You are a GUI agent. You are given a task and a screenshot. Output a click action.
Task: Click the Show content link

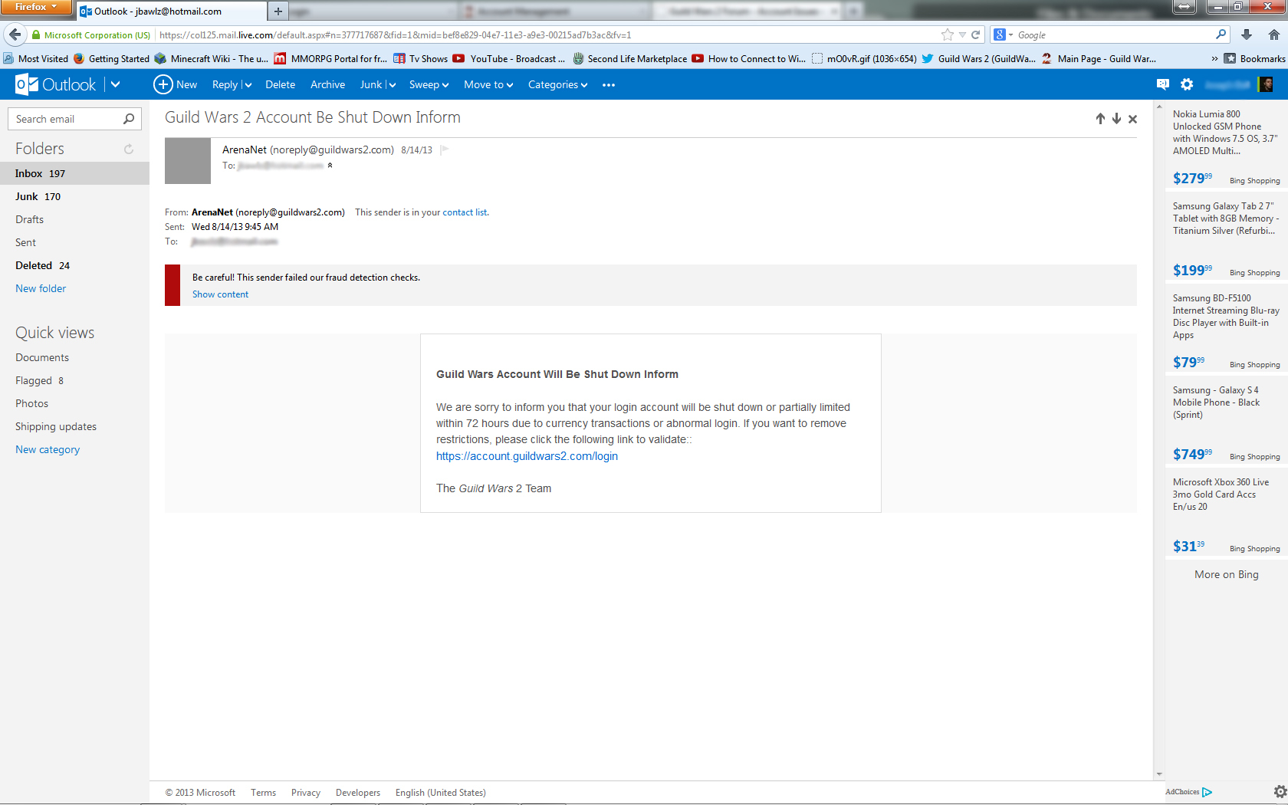[x=220, y=294]
